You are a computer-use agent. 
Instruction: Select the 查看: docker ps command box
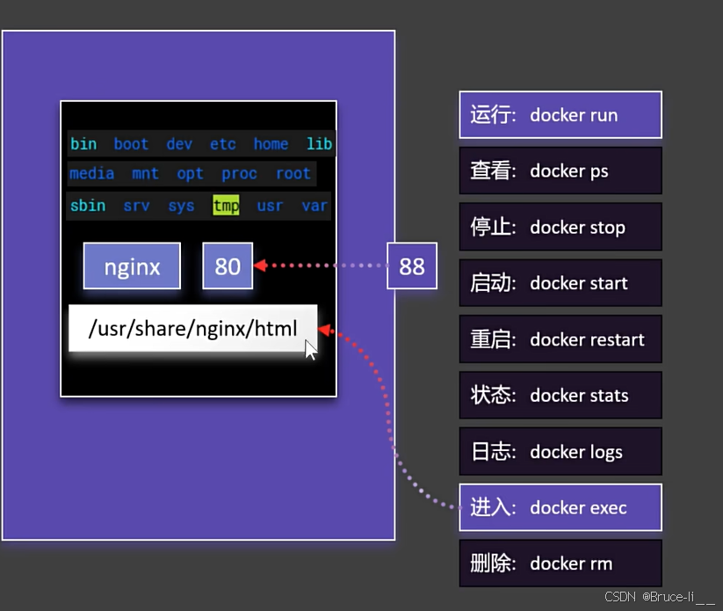(x=560, y=171)
